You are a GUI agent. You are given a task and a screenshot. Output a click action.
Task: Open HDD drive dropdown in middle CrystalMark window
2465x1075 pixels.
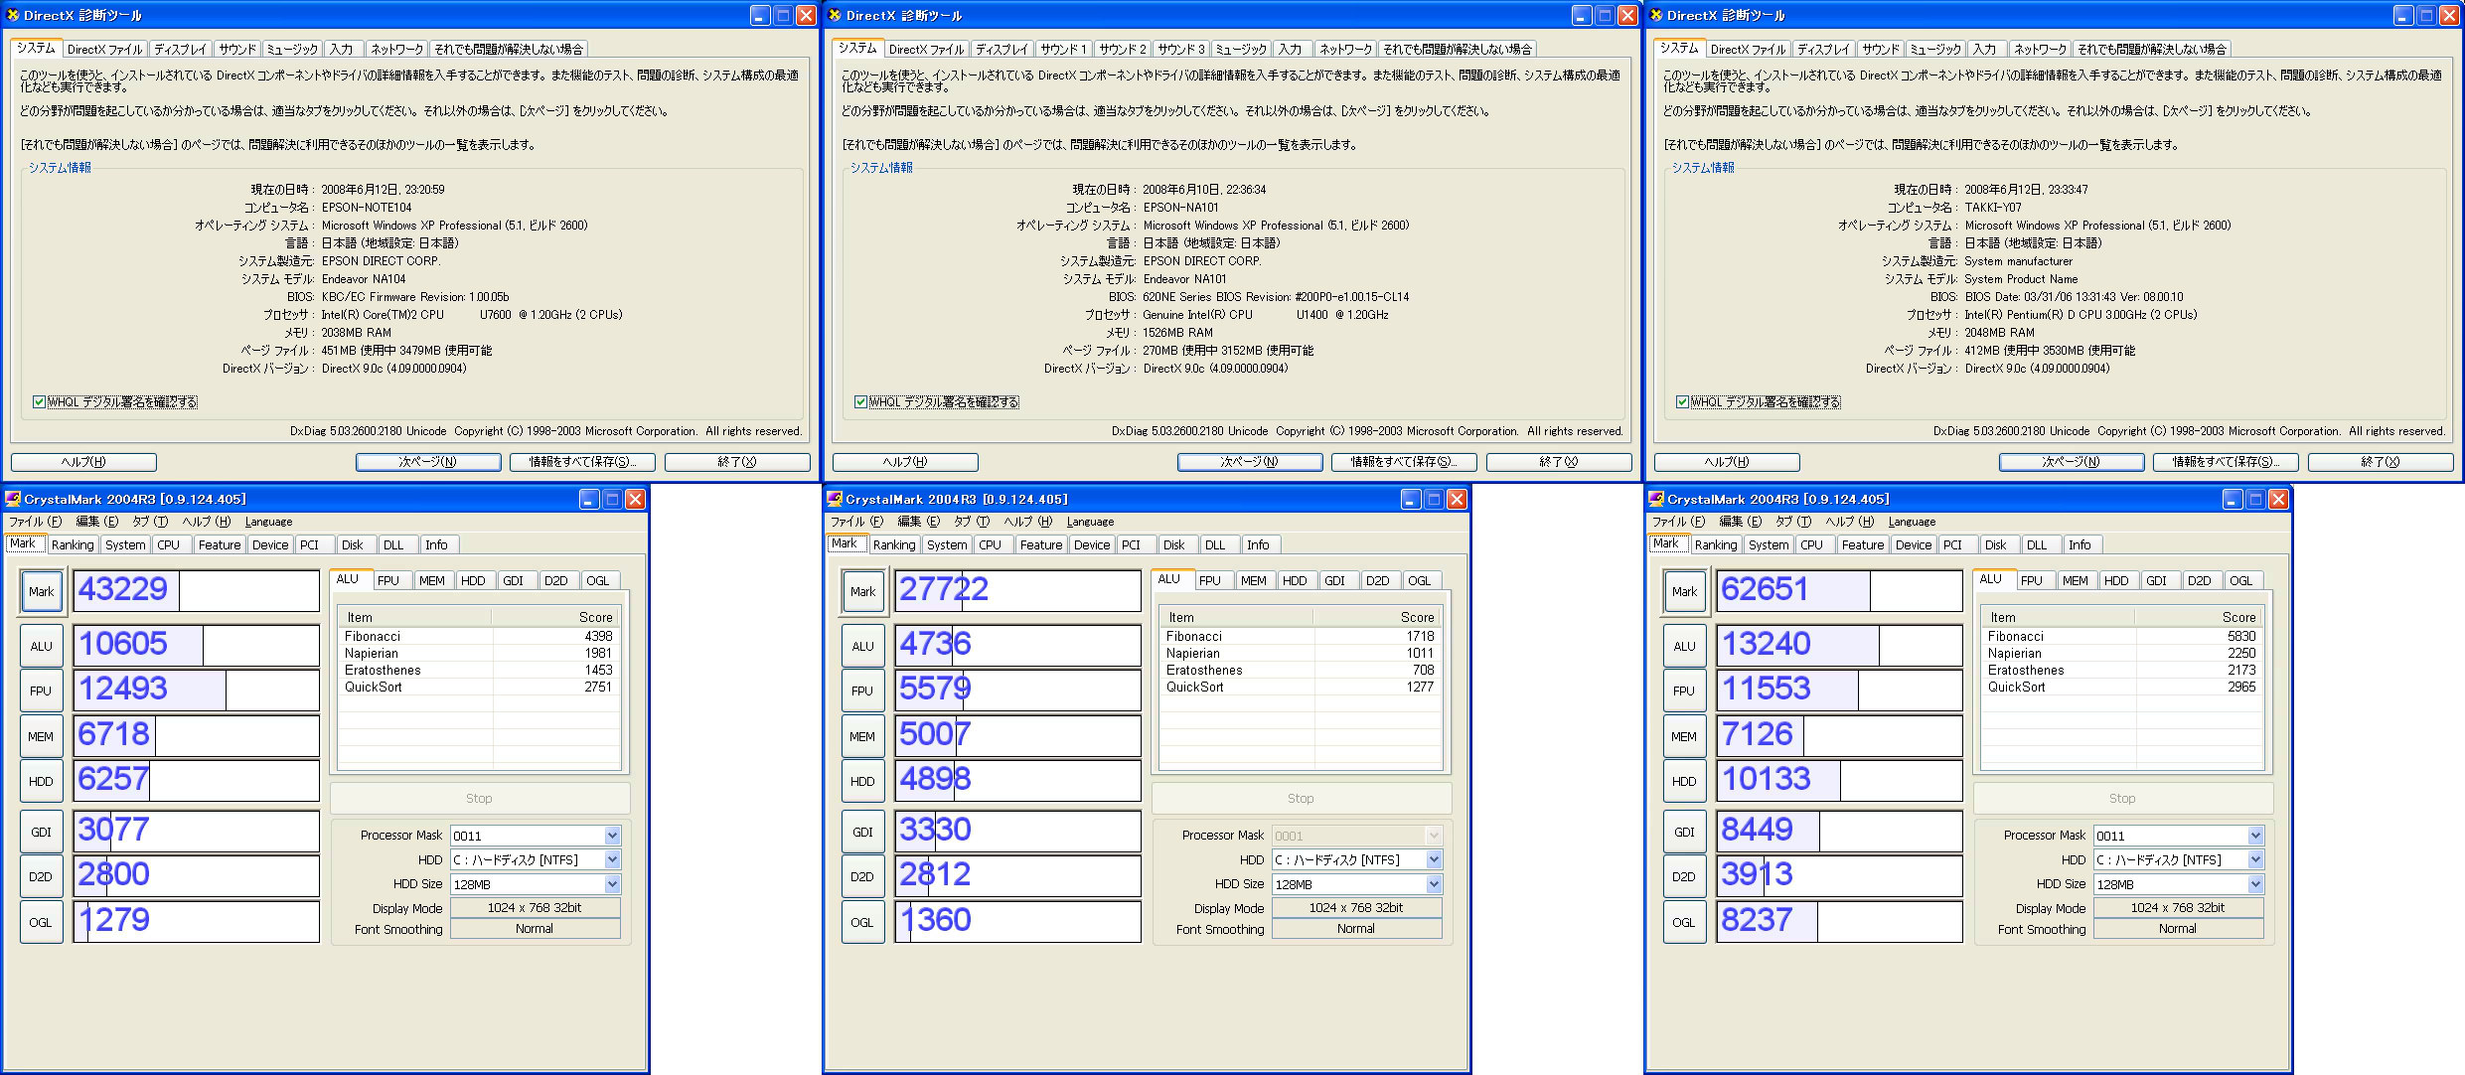click(1434, 859)
